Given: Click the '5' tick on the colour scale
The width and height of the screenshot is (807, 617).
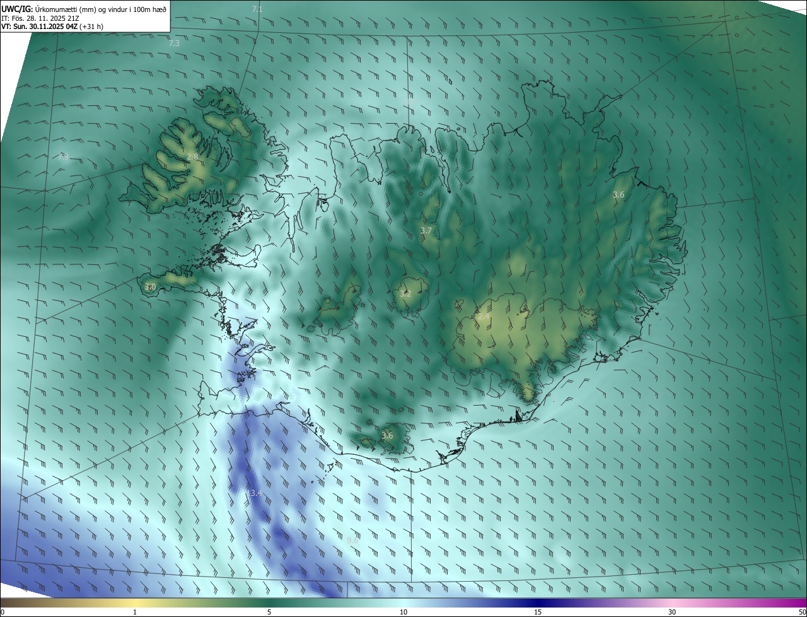Looking at the screenshot, I should 269,613.
